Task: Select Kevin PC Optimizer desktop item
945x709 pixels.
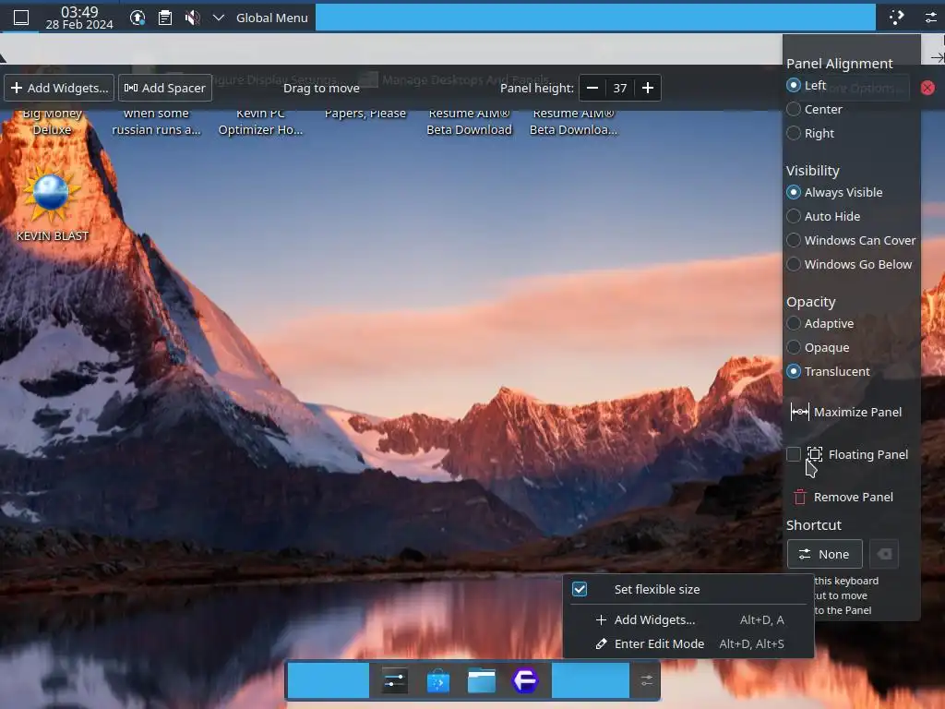Action: click(260, 121)
